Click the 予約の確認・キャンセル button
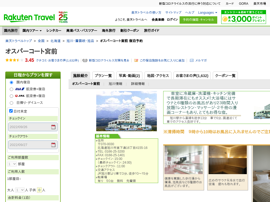This screenshot has height=202, width=270. tap(198, 20)
